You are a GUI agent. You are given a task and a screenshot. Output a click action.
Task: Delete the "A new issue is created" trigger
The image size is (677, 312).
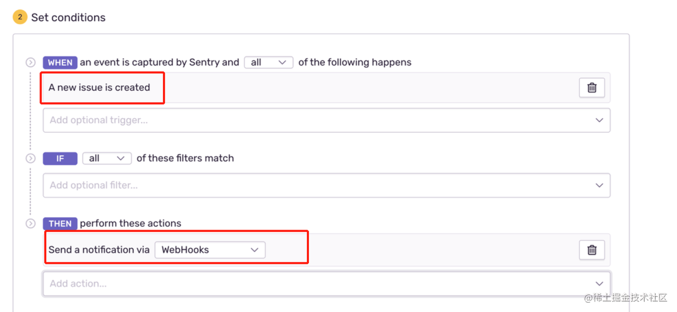coord(592,88)
